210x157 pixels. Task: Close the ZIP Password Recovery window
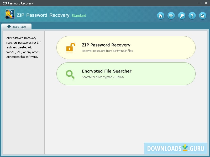click(205, 3)
